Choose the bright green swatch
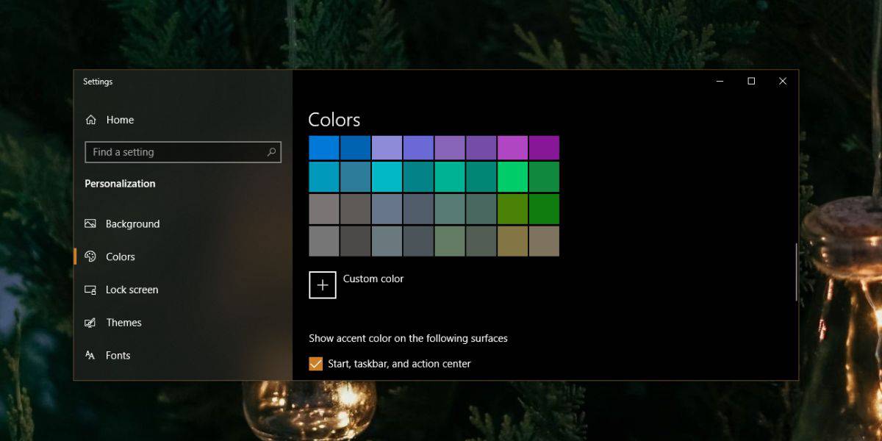The height and width of the screenshot is (441, 882). pos(512,177)
